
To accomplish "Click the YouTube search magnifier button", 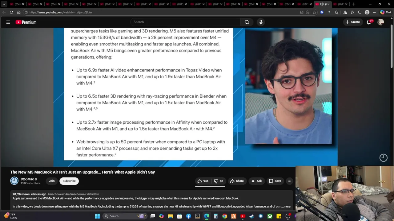I will coord(247,22).
